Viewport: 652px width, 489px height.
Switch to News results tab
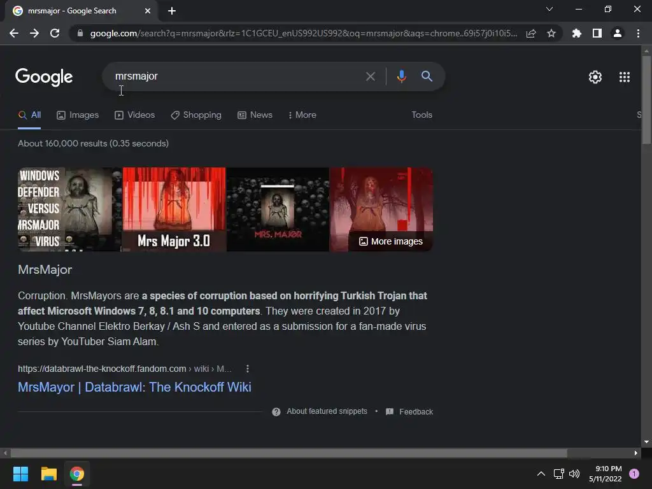click(x=255, y=115)
